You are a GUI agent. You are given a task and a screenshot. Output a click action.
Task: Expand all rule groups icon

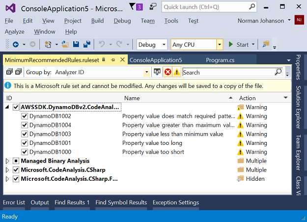click(x=9, y=72)
